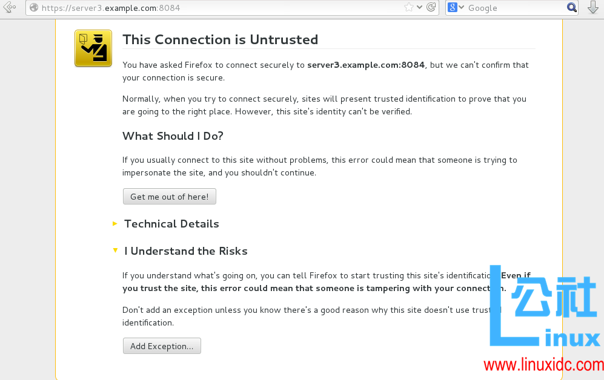Screen dimensions: 604x380
Task: Click the browser Back arrow button
Action: coord(9,8)
